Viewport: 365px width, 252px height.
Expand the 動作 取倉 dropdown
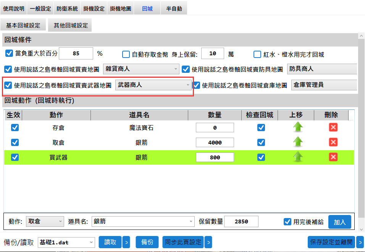(45, 222)
